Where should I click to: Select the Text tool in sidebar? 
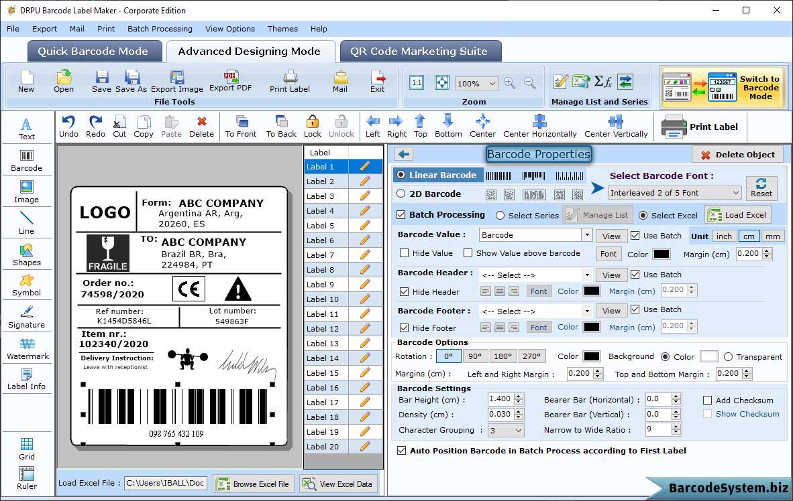pos(26,129)
